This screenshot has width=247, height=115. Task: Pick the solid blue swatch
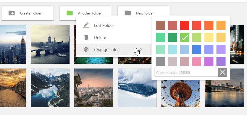coord(197,50)
